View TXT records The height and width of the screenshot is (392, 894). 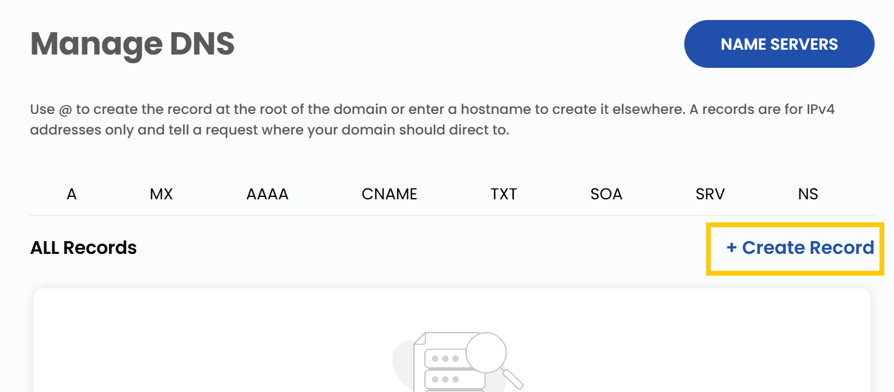pos(504,194)
